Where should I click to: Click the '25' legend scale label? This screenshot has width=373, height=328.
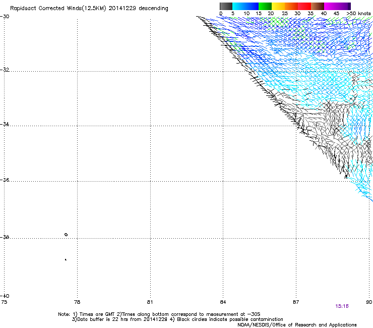pos(285,14)
